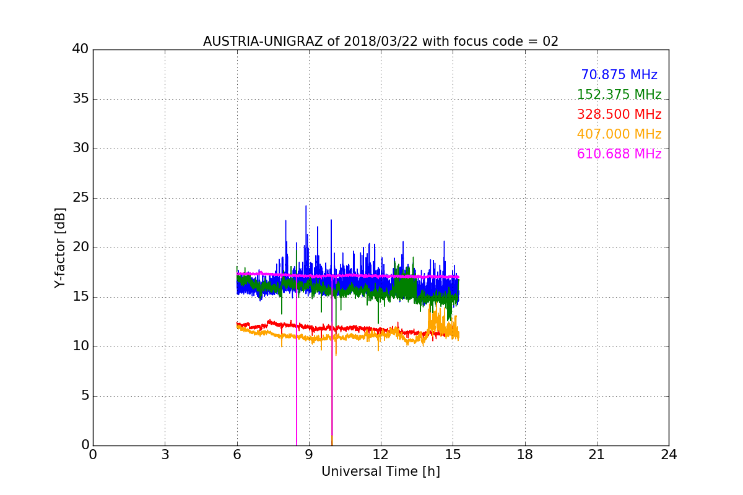The image size is (743, 495).
Task: Click the y-axis tick label 10
Action: [80, 346]
